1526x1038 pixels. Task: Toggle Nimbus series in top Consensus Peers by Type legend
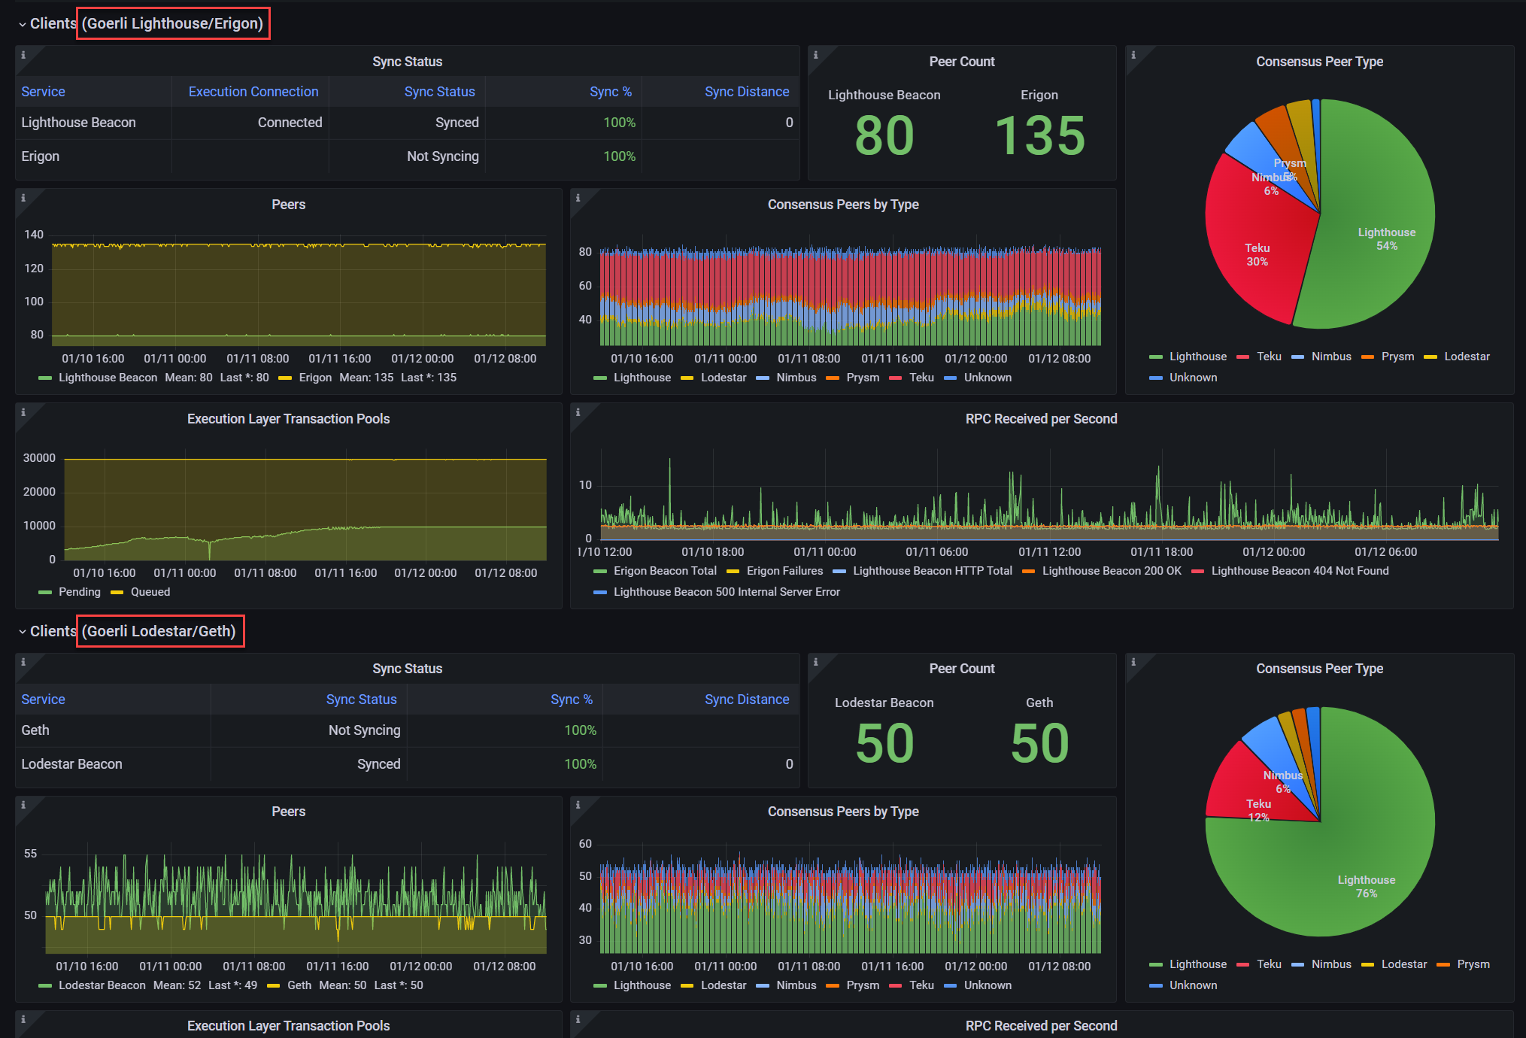[796, 378]
